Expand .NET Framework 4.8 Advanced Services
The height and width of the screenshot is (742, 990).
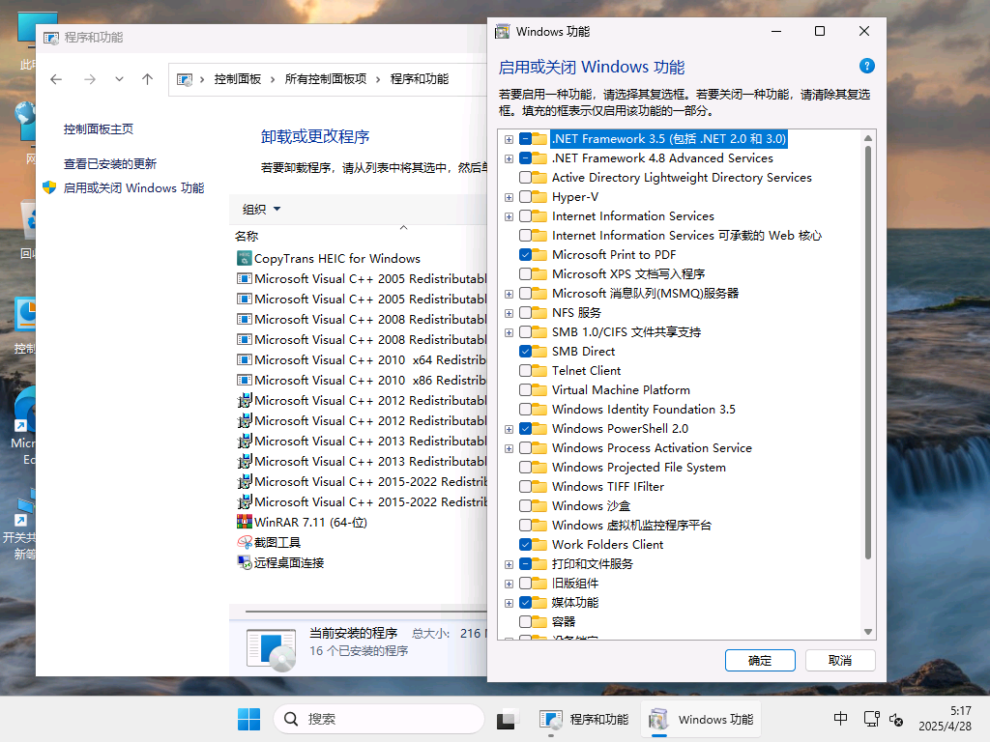coord(509,158)
